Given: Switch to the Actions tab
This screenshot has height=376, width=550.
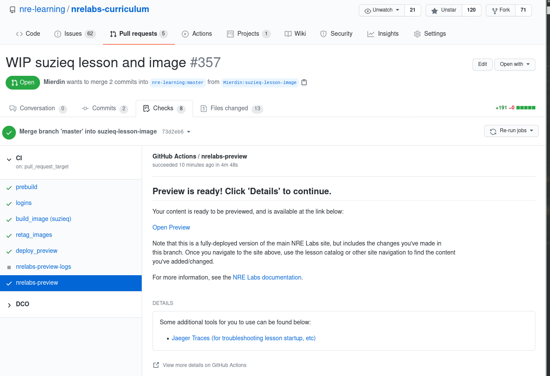Looking at the screenshot, I should (197, 34).
